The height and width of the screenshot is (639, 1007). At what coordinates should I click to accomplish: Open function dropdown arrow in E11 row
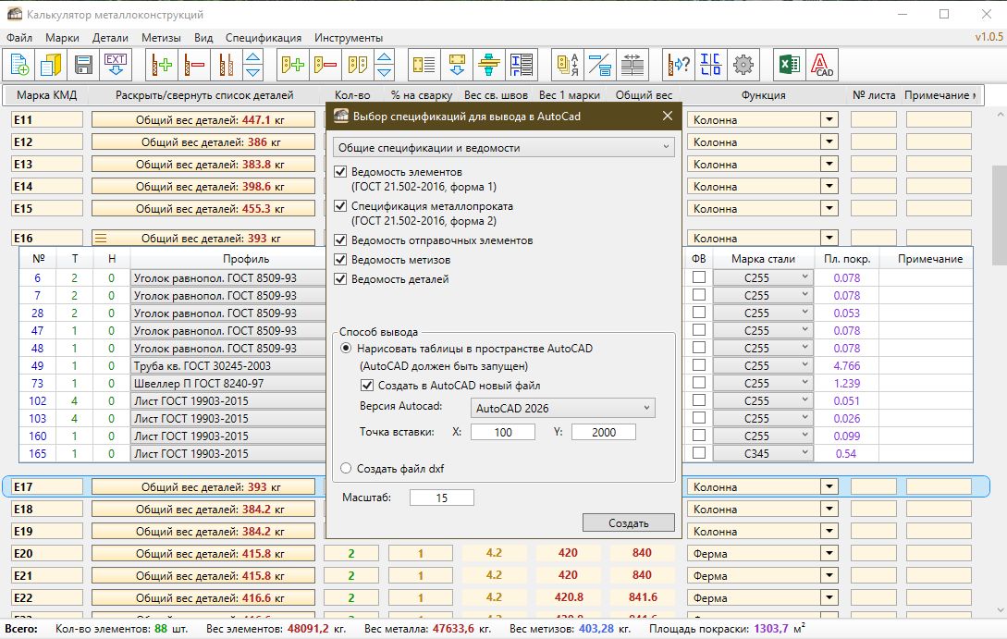point(829,119)
